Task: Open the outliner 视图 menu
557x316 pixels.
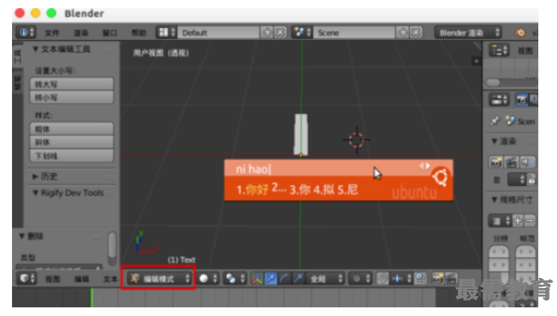Action: coord(525,51)
